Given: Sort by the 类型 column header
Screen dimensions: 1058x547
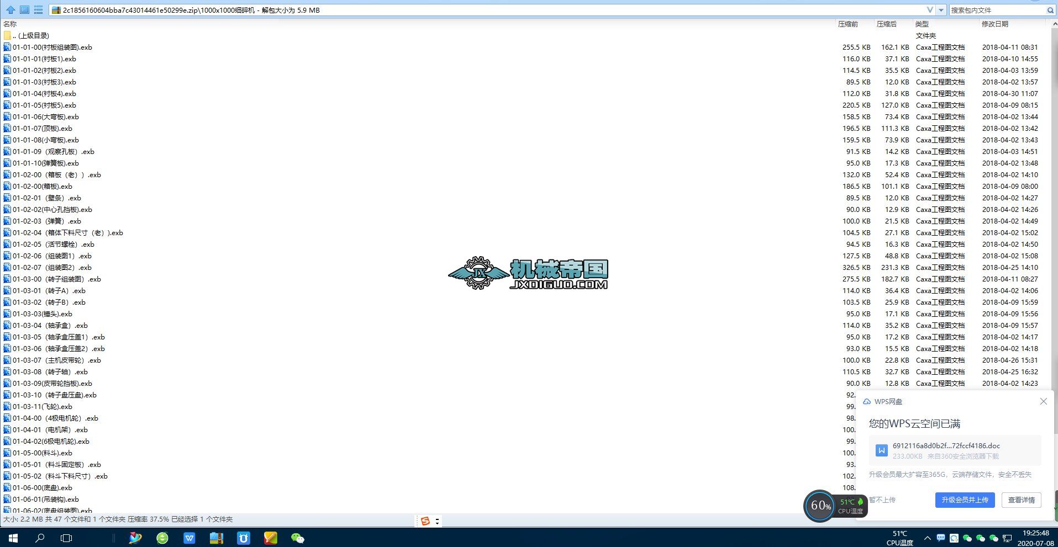Looking at the screenshot, I should 922,24.
